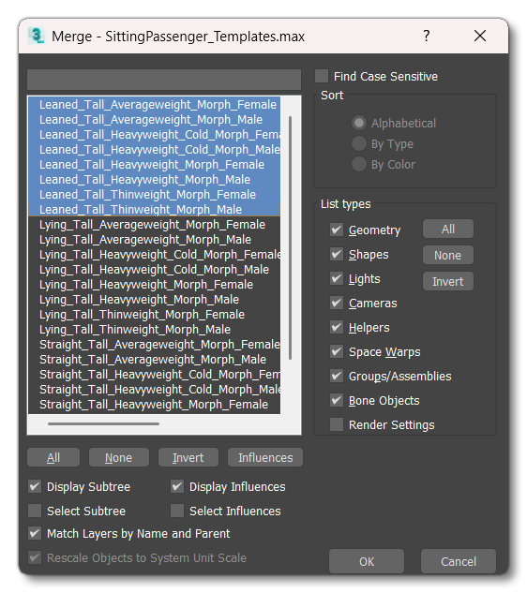Image resolution: width=527 pixels, height=593 pixels.
Task: Select Leaned_Tall_Heavyweight_Cold_Morph_Female list entry
Action: [x=155, y=135]
